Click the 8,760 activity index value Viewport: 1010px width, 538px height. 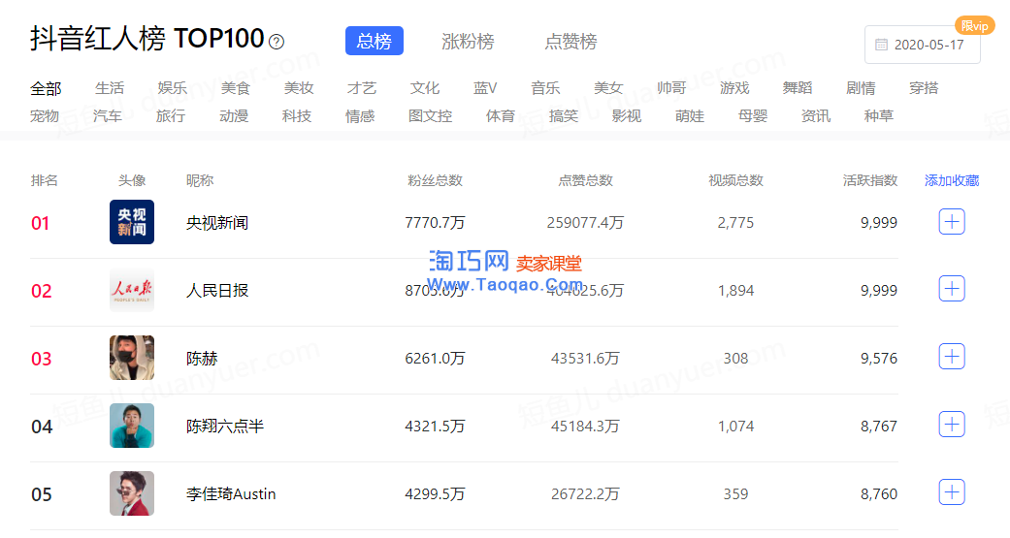tap(879, 493)
